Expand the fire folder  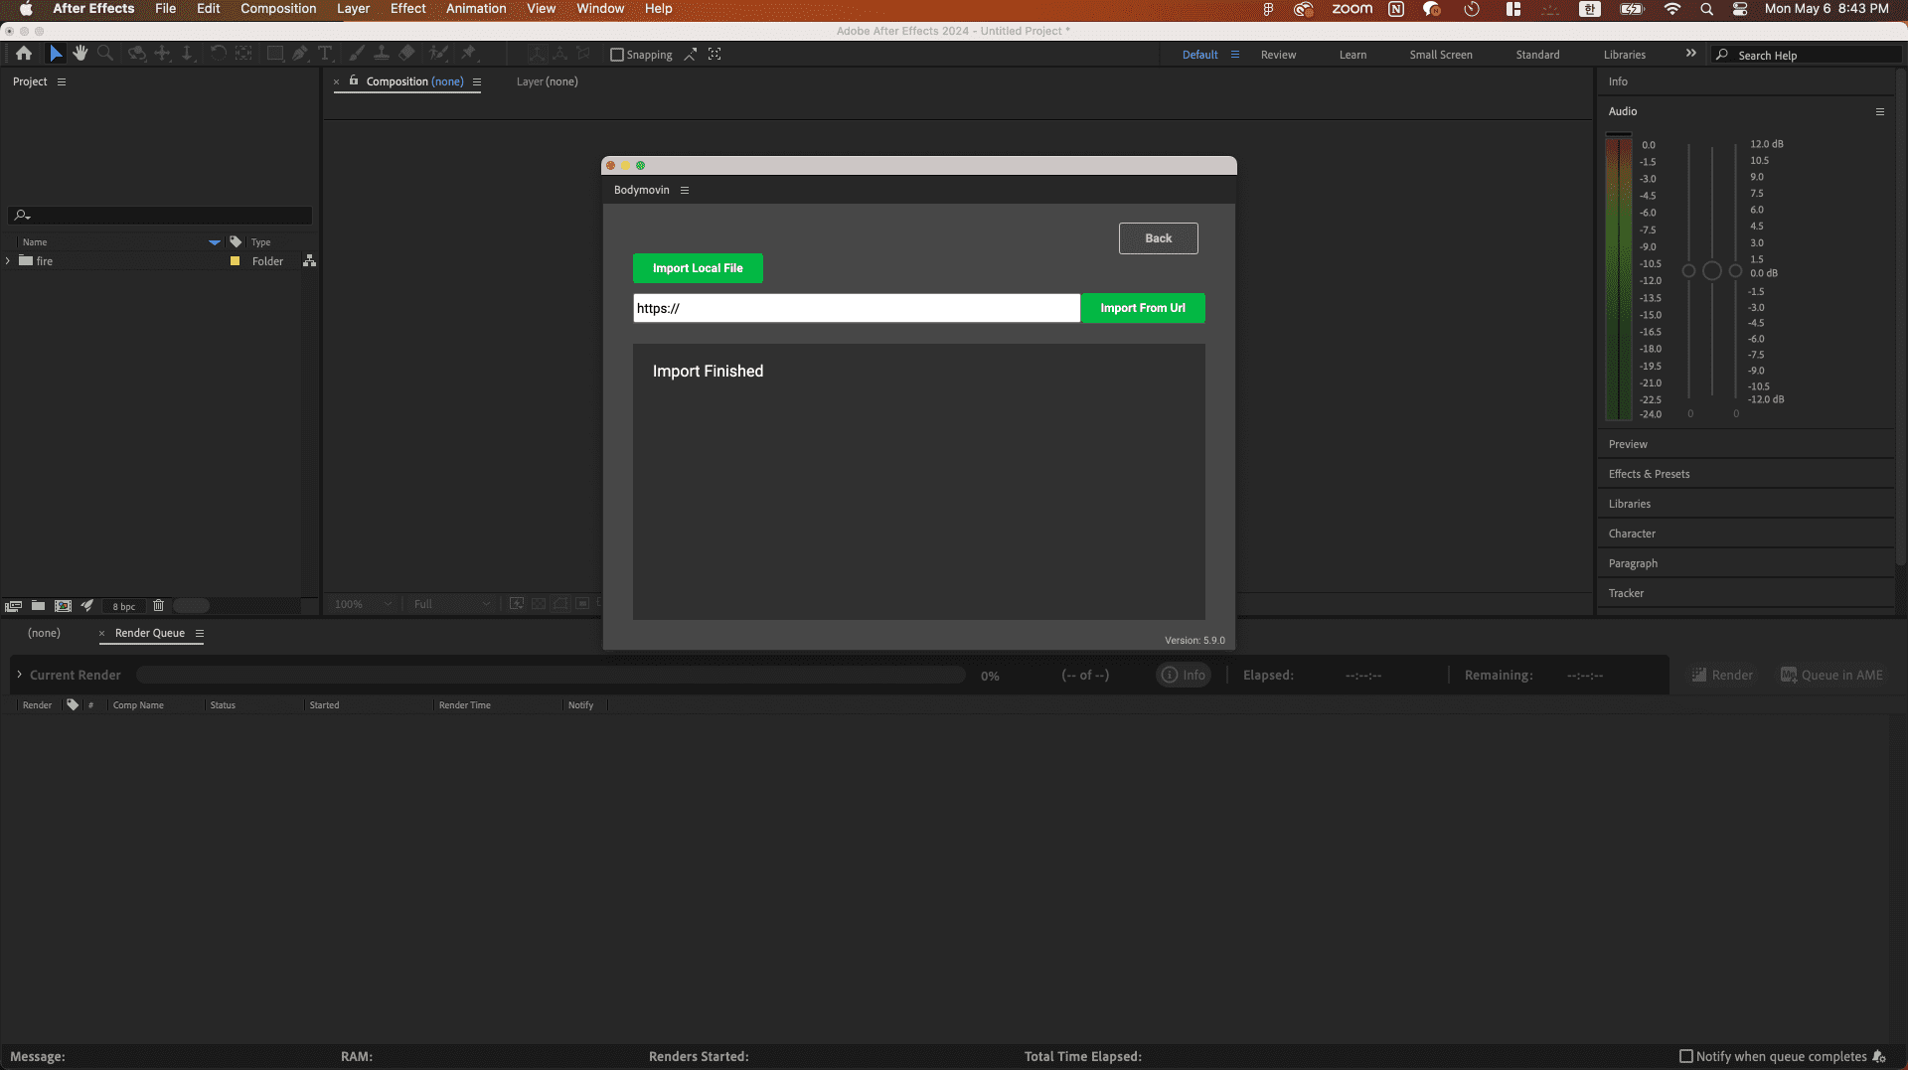click(8, 260)
